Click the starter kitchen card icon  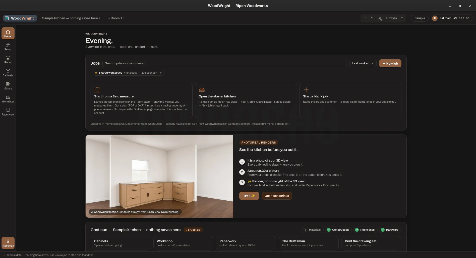tap(202, 90)
